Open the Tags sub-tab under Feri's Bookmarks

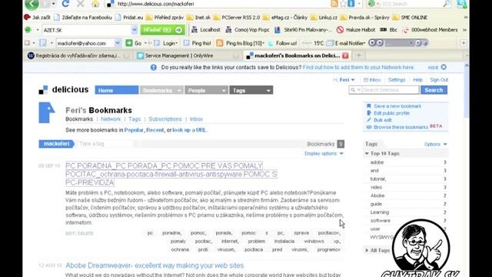(135, 119)
